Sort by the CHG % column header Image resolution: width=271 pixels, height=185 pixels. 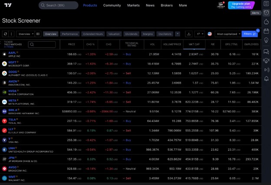tap(91, 44)
